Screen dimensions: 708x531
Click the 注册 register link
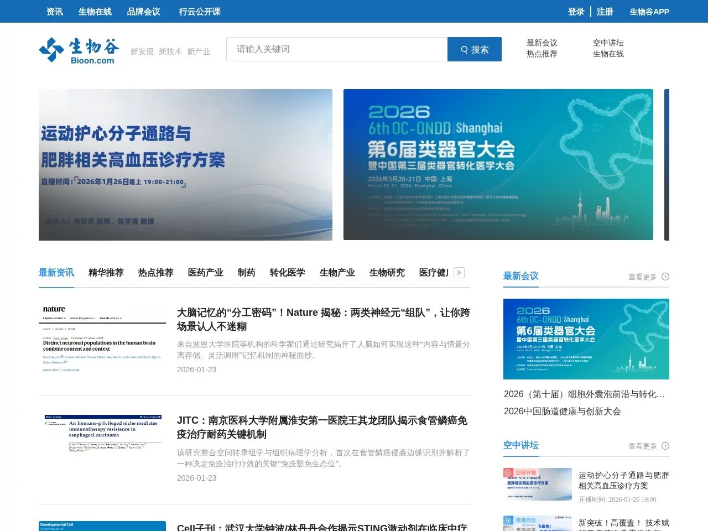(605, 12)
